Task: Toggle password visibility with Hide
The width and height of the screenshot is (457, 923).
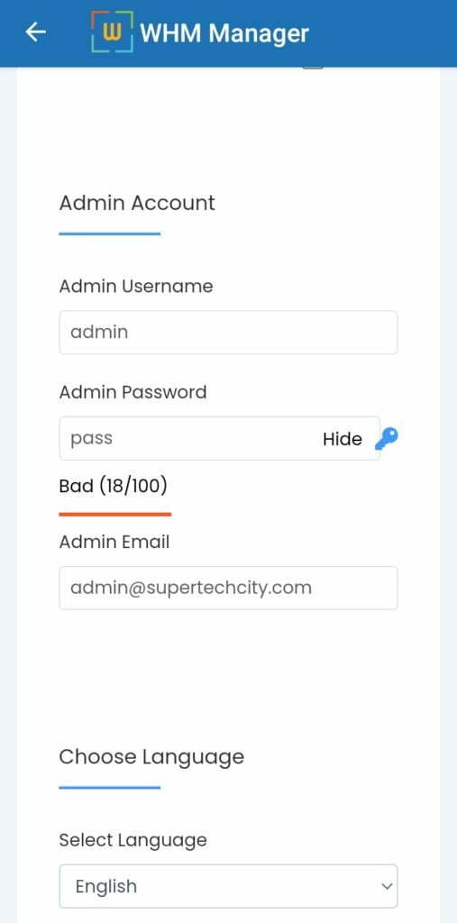Action: click(343, 439)
